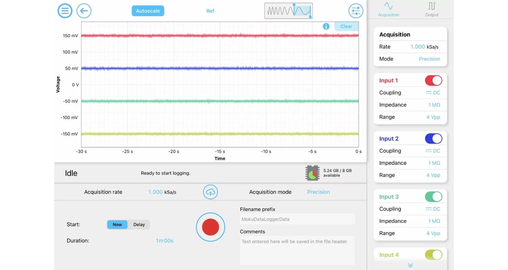Viewport: 508px width, 270px height.
Task: Select the Now start option
Action: [117, 225]
